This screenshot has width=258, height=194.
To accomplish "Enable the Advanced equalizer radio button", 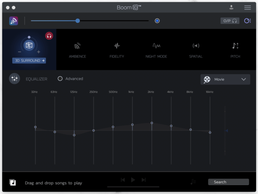I will (x=60, y=79).
